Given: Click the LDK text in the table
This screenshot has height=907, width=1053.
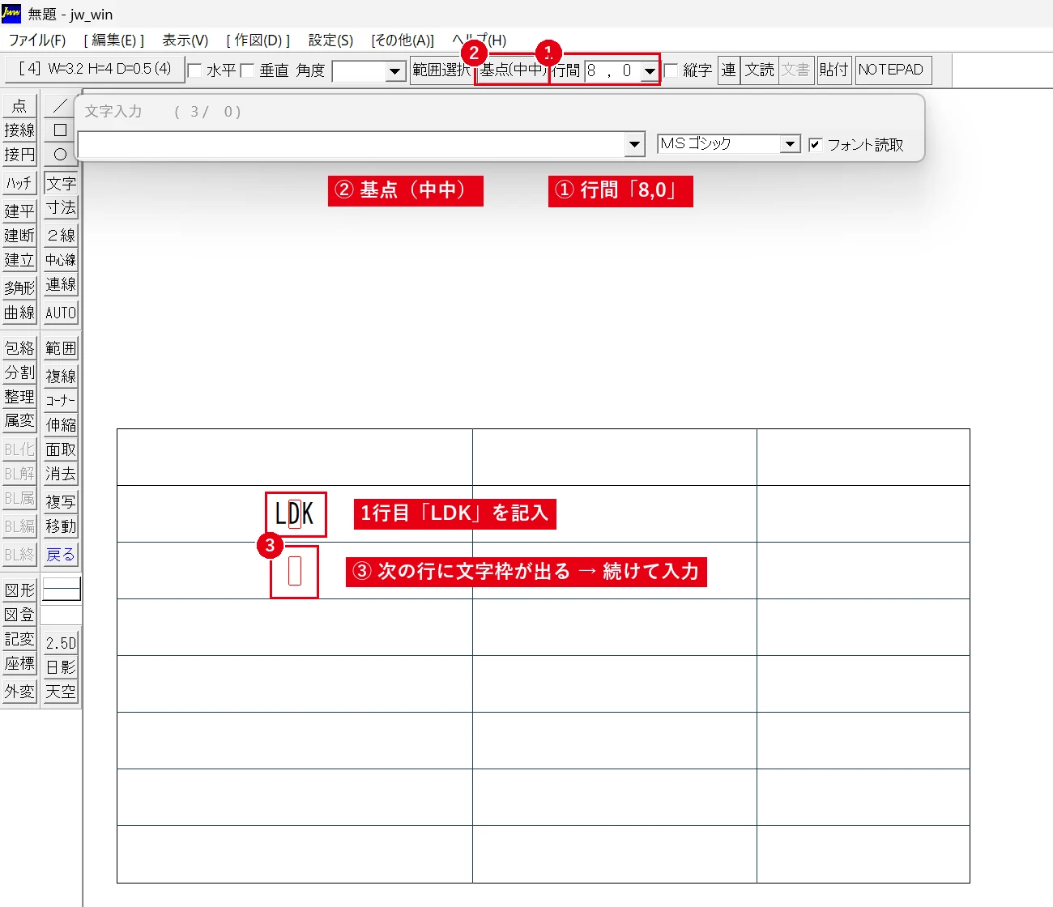Looking at the screenshot, I should click(294, 513).
